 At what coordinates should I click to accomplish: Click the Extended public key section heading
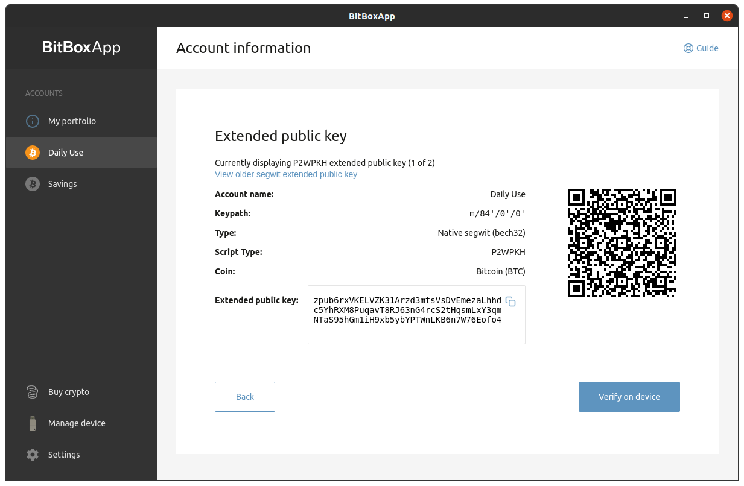281,136
